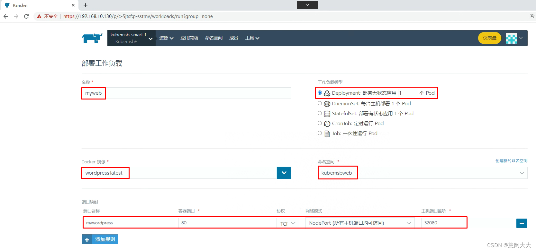This screenshot has width=536, height=251.
Task: Click the Job document icon
Action: [x=327, y=134]
